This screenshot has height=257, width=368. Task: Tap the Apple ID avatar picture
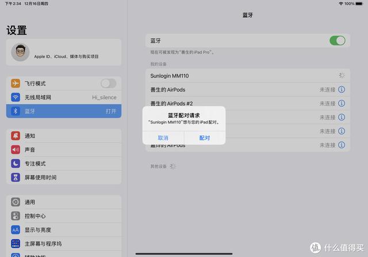click(x=21, y=52)
